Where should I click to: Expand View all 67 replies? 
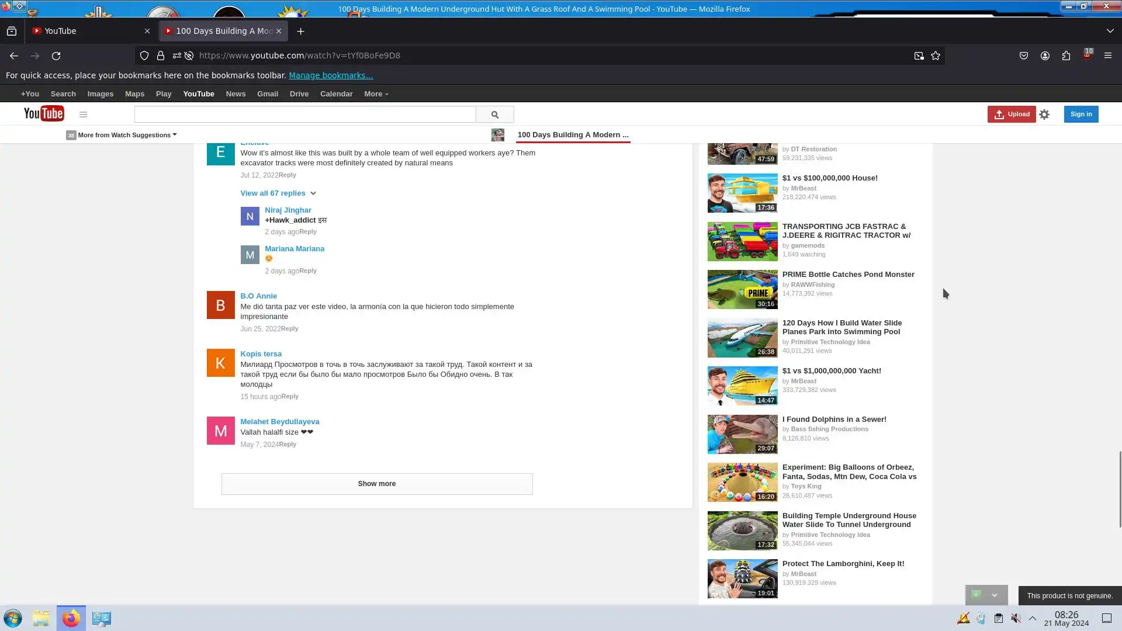[x=278, y=193]
